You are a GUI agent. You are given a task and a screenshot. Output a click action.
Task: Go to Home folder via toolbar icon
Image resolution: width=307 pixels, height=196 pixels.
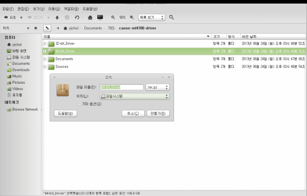point(90,17)
